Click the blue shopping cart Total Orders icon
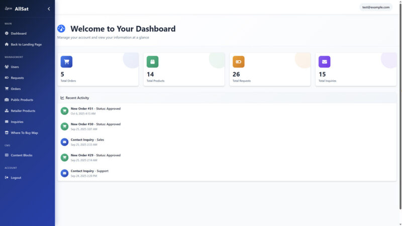Viewport: 402px width, 226px height. point(66,62)
